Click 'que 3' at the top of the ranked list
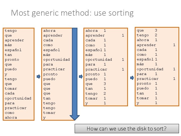 (147, 30)
